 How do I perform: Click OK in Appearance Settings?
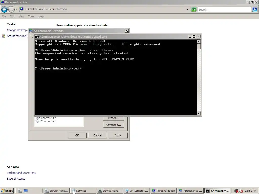point(77,135)
